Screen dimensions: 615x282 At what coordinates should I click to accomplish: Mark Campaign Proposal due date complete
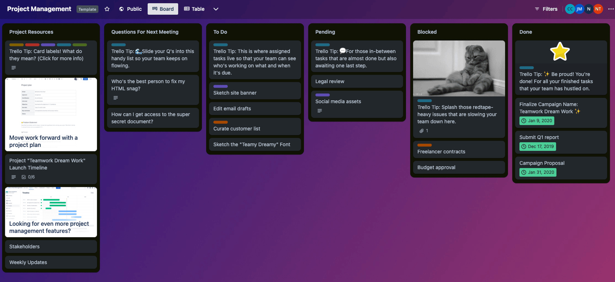525,172
